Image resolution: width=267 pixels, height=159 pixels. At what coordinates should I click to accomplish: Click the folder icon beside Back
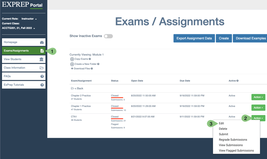pyautogui.click(x=72, y=88)
